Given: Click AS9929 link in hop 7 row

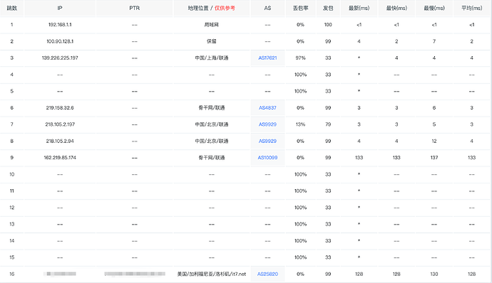Looking at the screenshot, I should coord(267,124).
